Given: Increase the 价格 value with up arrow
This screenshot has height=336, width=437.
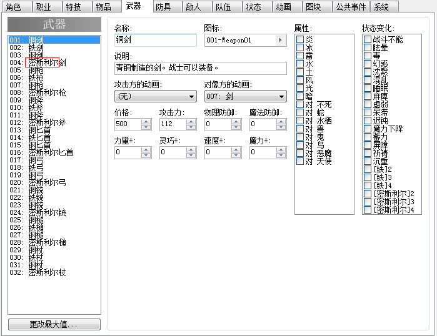Looking at the screenshot, I should [x=146, y=122].
